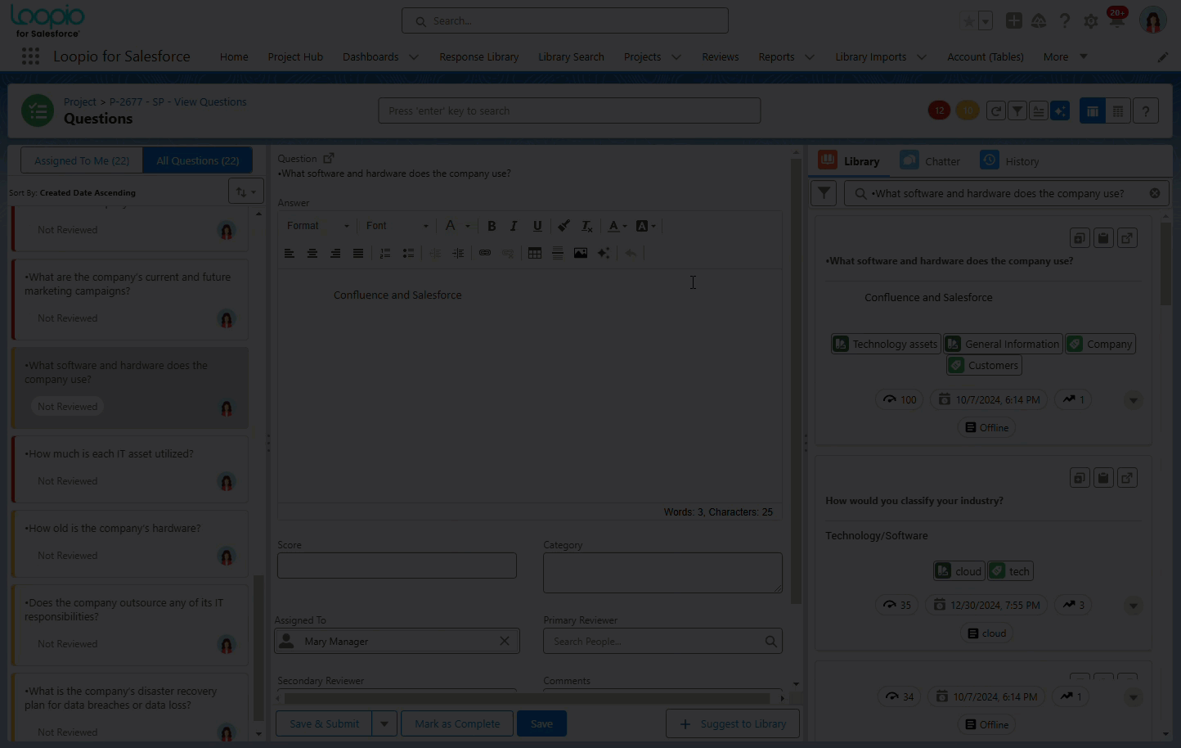Select the All Questions tab
Screen dimensions: 1181x748
[198, 160]
